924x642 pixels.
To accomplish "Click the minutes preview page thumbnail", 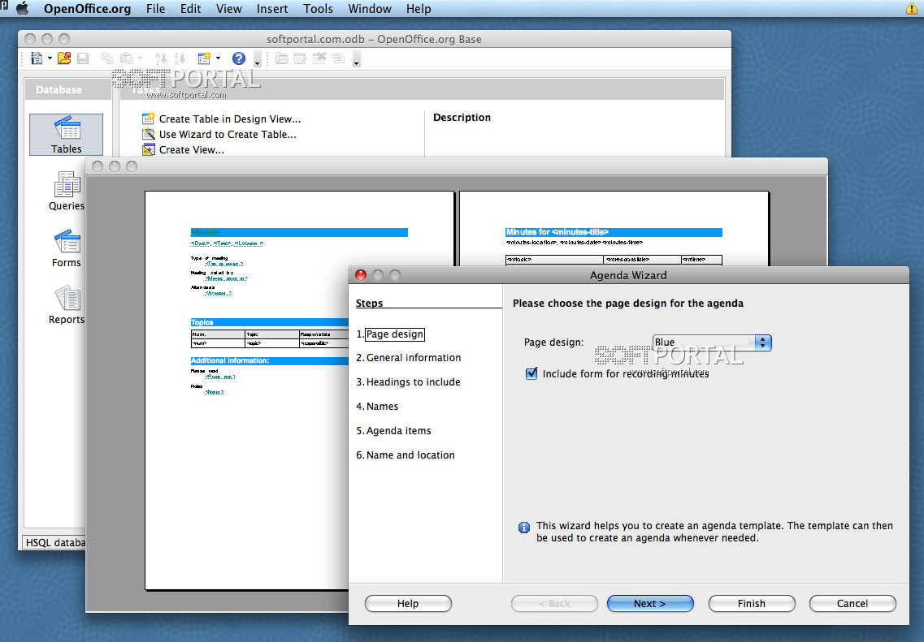I will (x=614, y=228).
